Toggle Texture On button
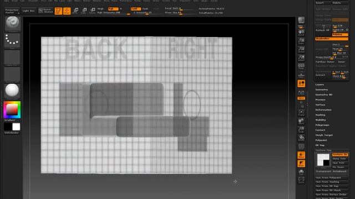 (340, 155)
